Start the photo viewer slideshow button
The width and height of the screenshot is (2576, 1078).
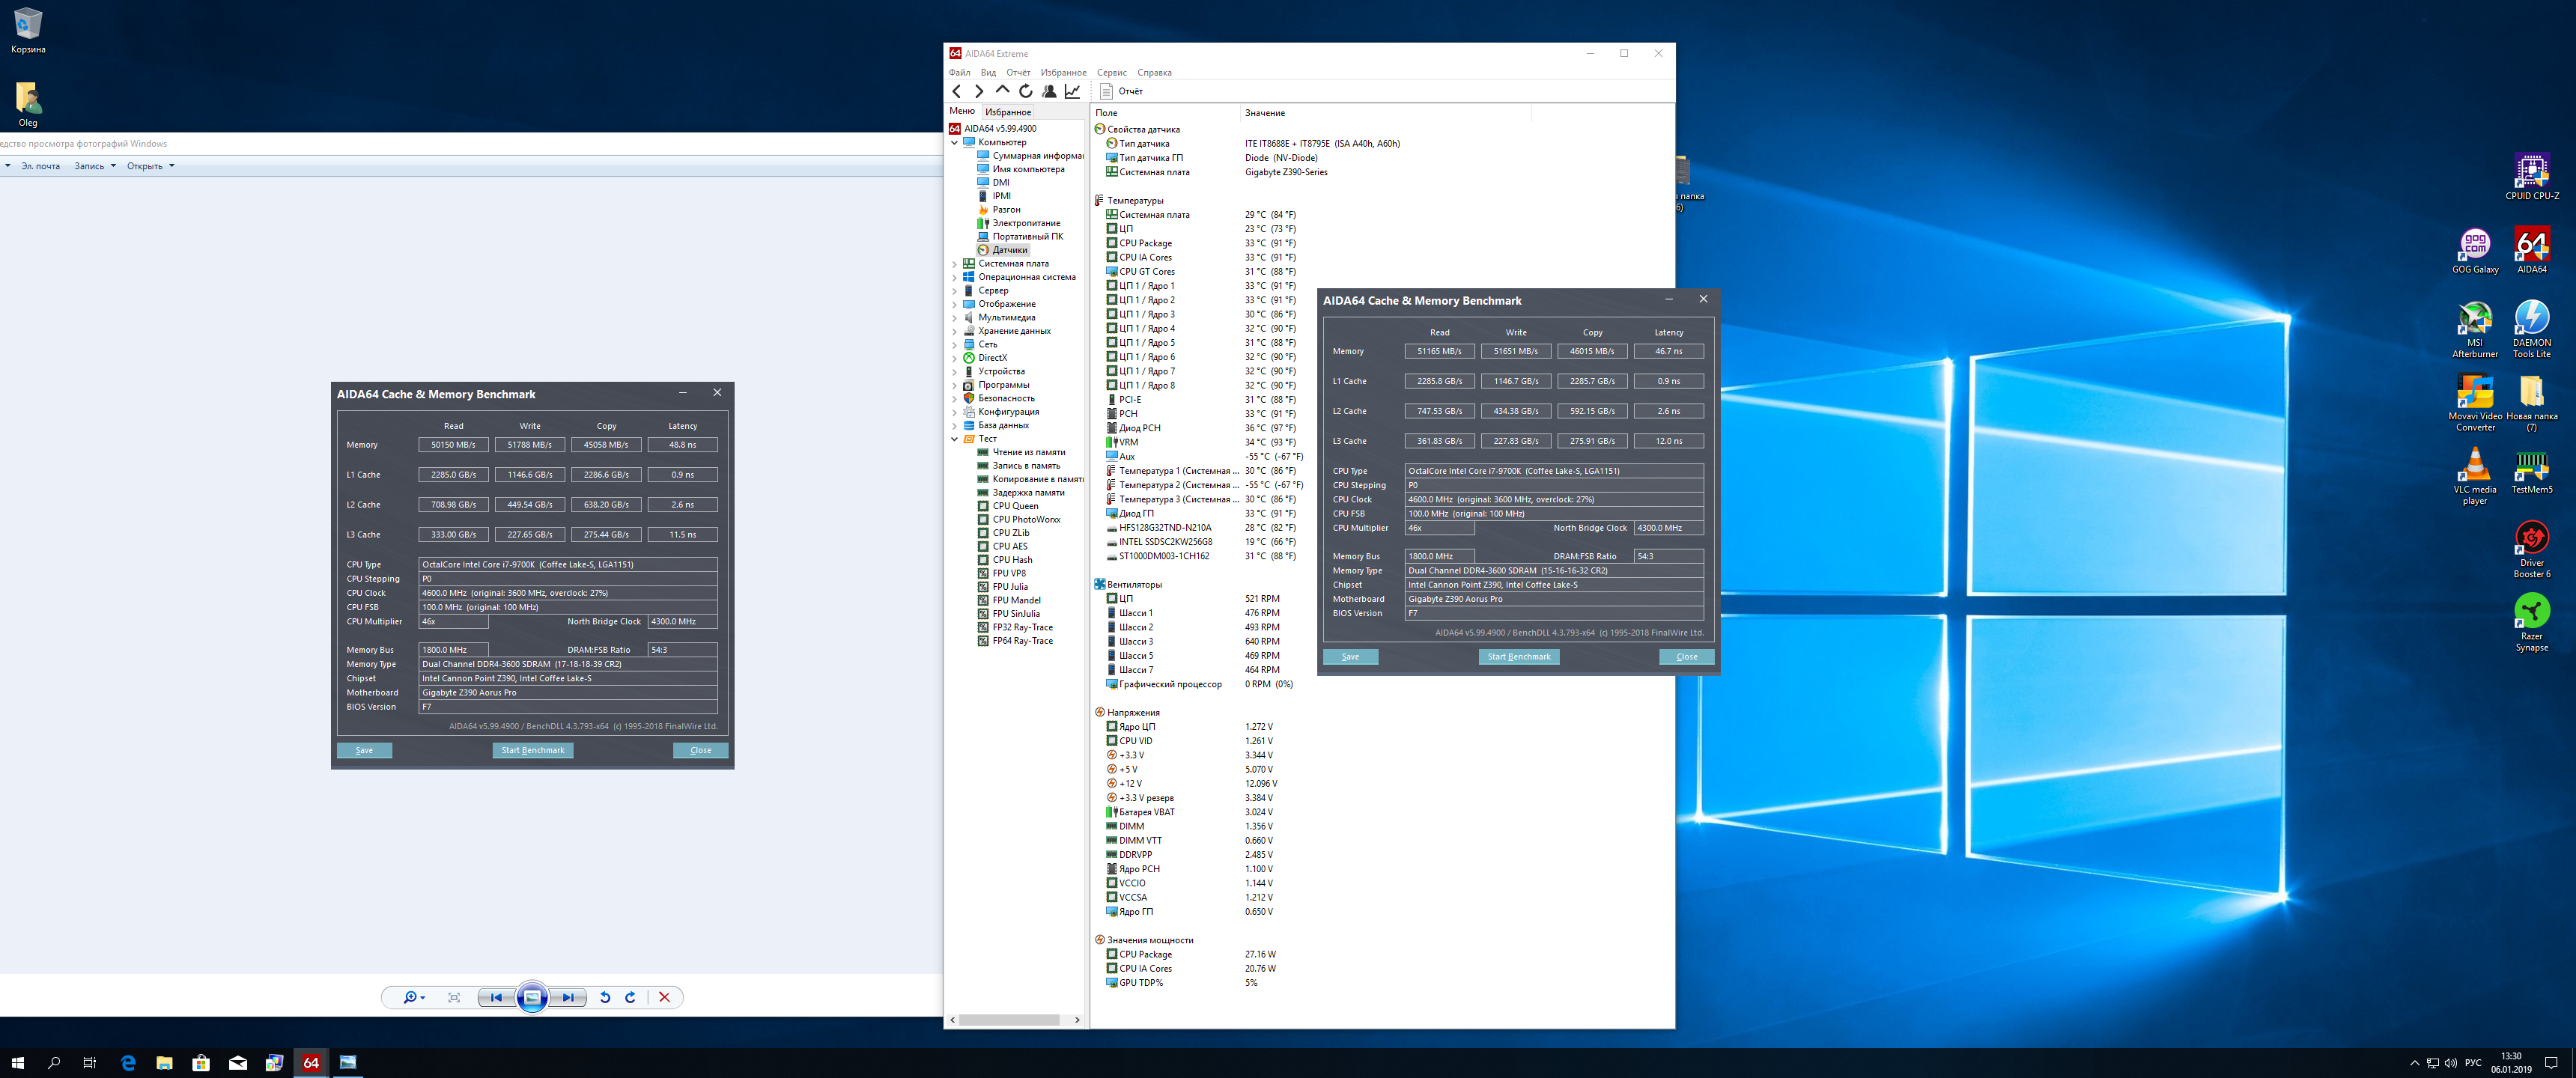tap(532, 997)
